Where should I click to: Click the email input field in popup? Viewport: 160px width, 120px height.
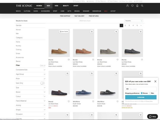(x=141, y=89)
